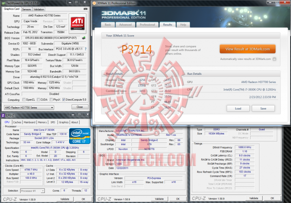
Task: Click the Subvendor Gigabyte (1458) field
Action: (x=70, y=43)
